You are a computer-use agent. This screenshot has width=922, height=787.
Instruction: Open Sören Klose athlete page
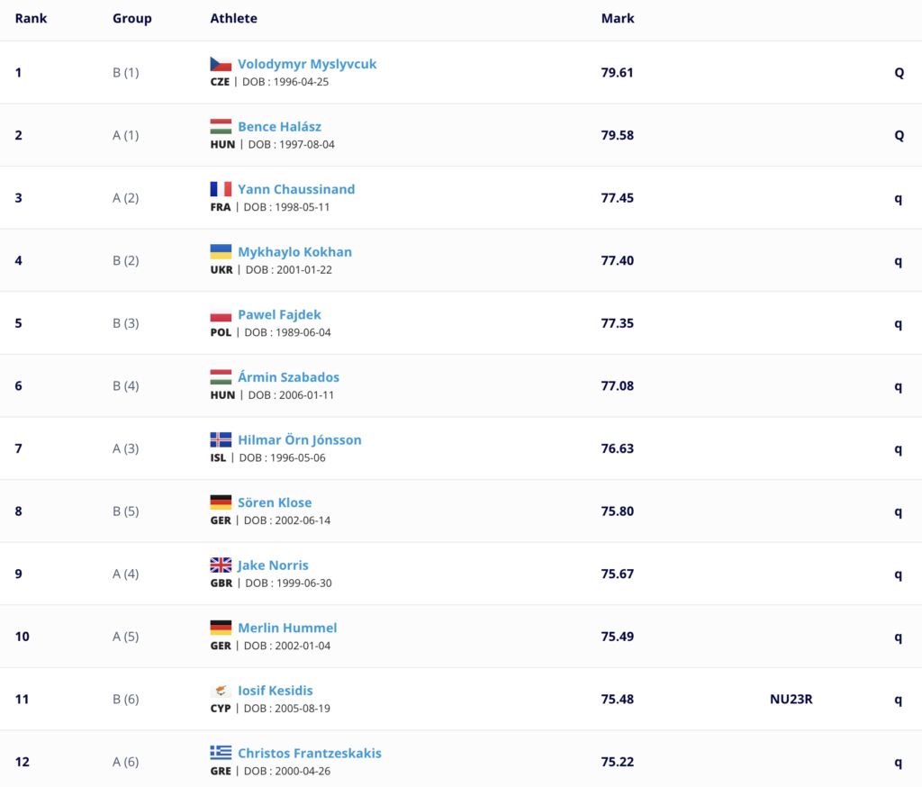pyautogui.click(x=275, y=502)
